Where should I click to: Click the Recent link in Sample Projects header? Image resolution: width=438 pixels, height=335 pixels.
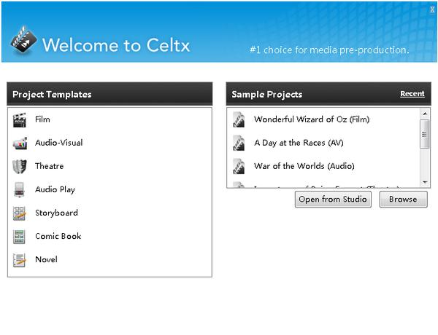(412, 94)
